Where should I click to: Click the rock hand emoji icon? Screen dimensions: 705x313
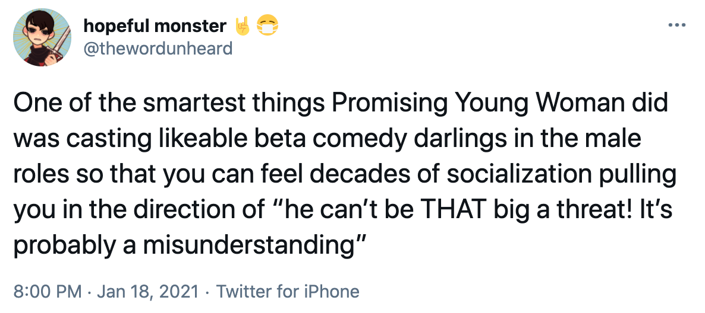pos(243,26)
